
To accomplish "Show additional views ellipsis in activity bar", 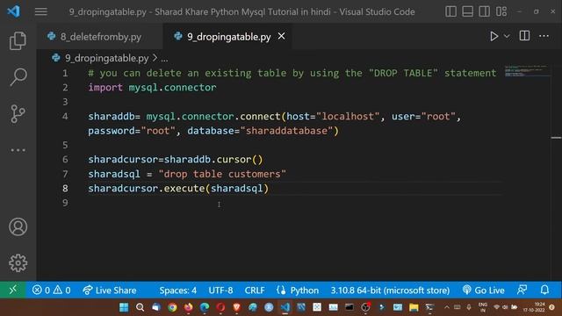I will coord(18,150).
